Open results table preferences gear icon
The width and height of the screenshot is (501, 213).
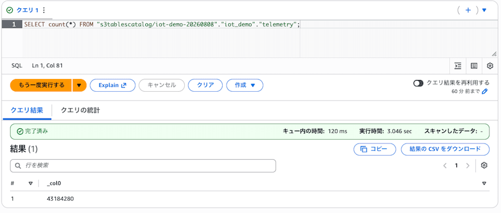484,165
